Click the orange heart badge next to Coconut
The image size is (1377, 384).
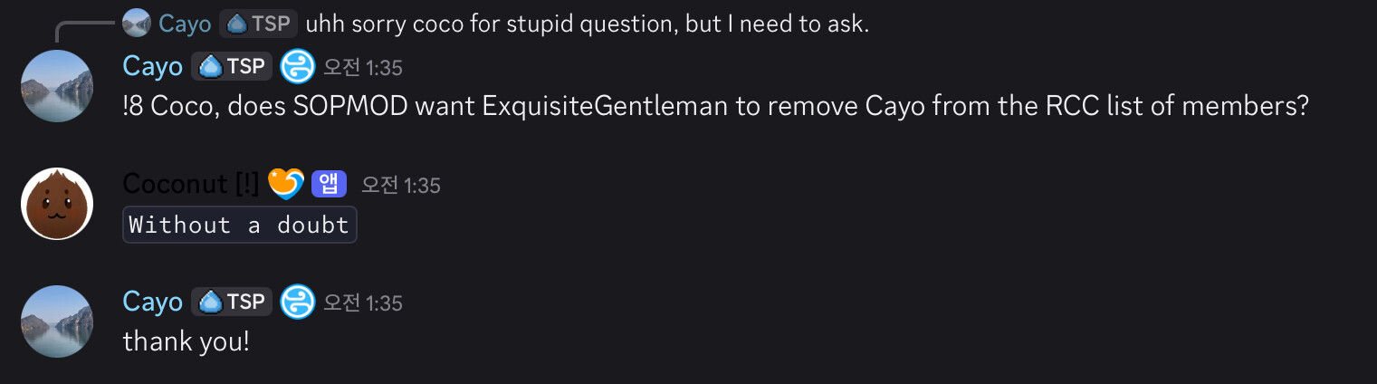pyautogui.click(x=286, y=184)
